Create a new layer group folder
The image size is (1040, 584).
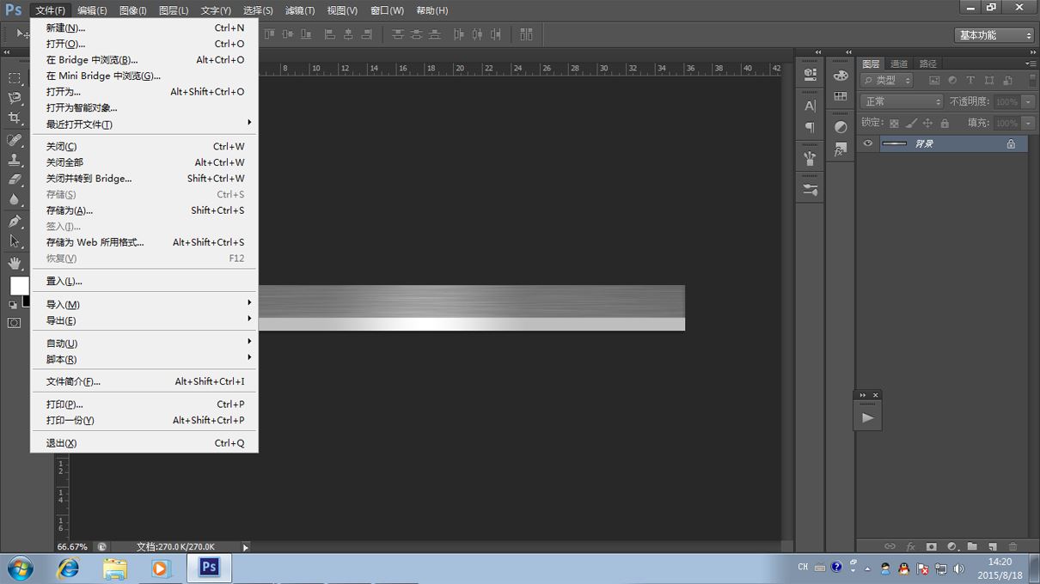[x=972, y=546]
